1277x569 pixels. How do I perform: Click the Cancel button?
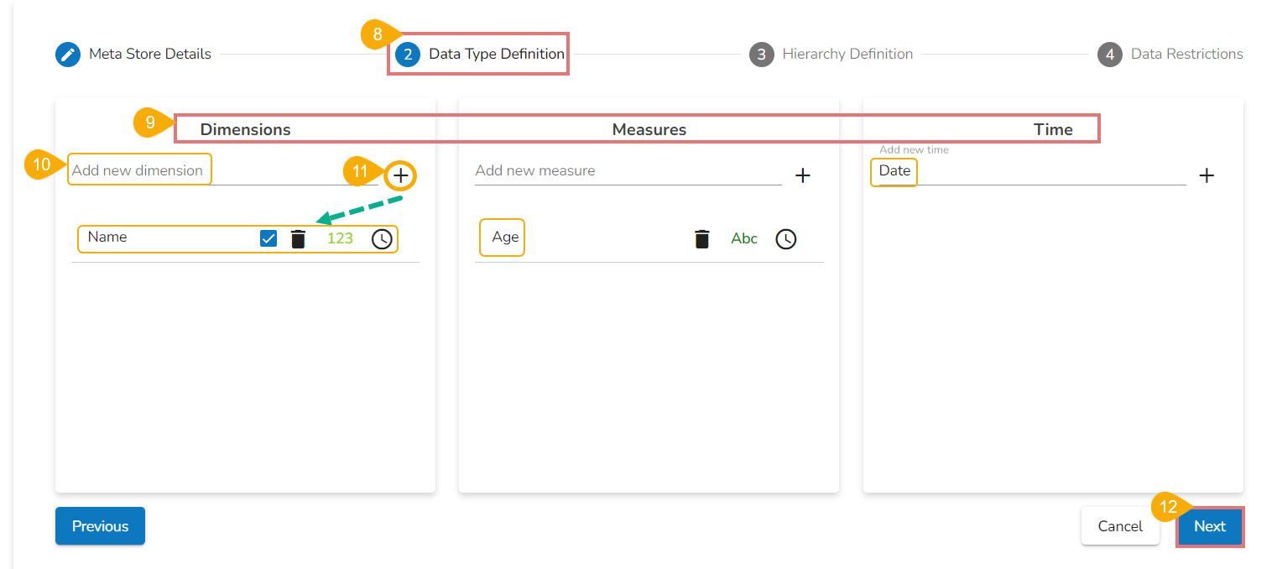click(x=1120, y=526)
